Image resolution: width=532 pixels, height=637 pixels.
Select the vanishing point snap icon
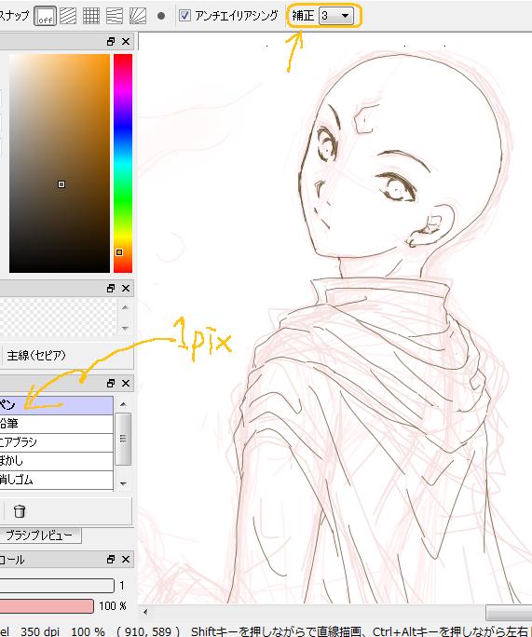click(115, 16)
